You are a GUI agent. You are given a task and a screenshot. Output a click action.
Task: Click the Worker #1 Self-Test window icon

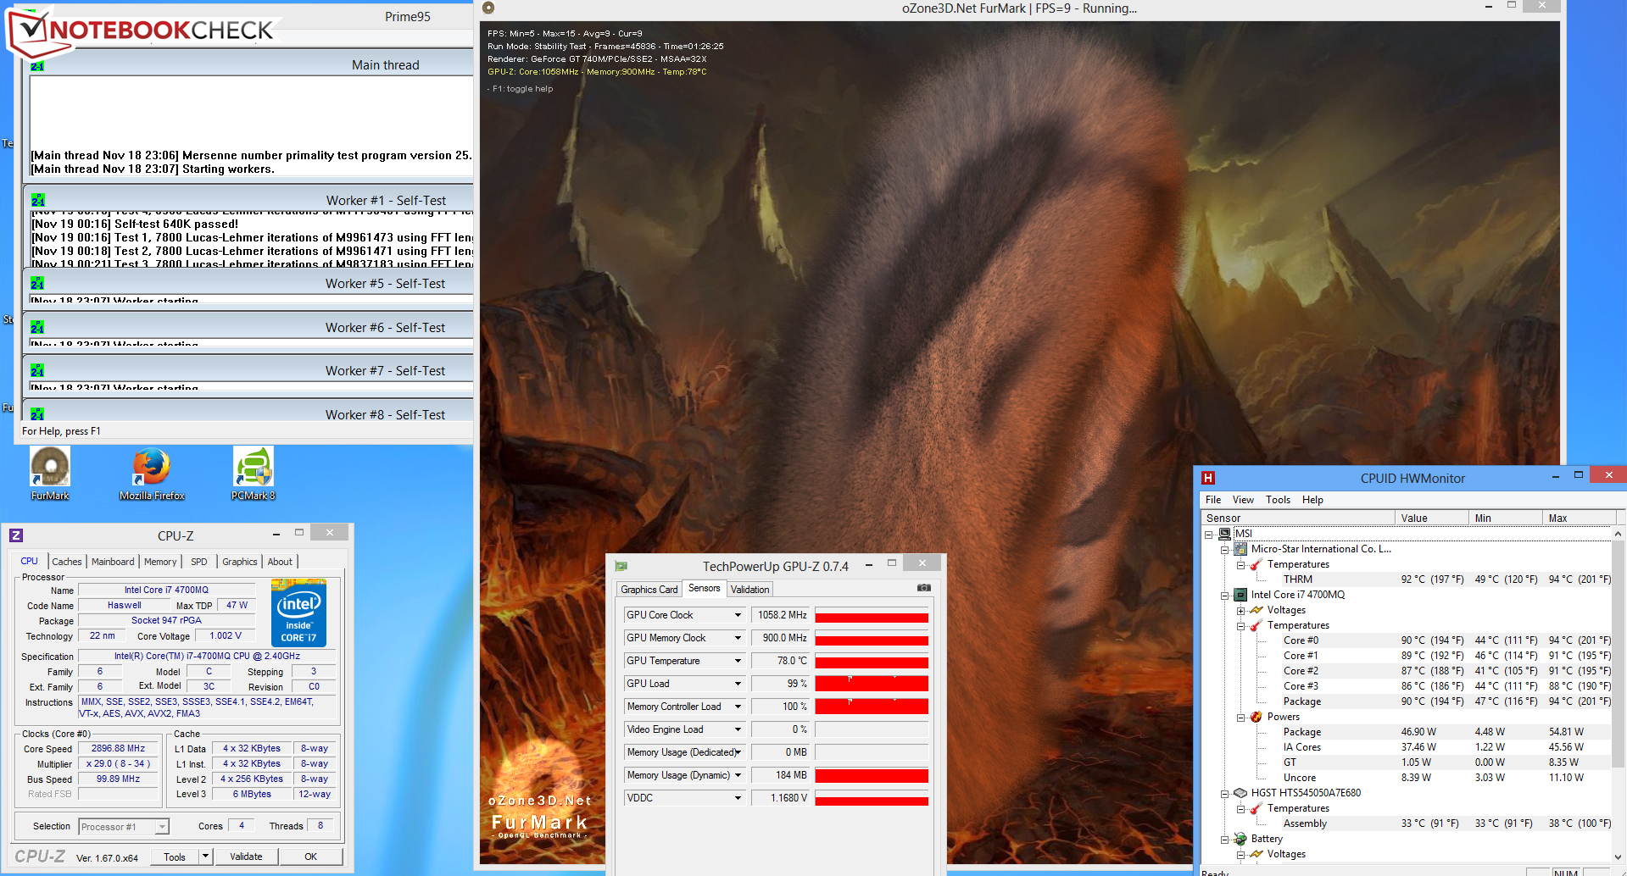pyautogui.click(x=37, y=200)
